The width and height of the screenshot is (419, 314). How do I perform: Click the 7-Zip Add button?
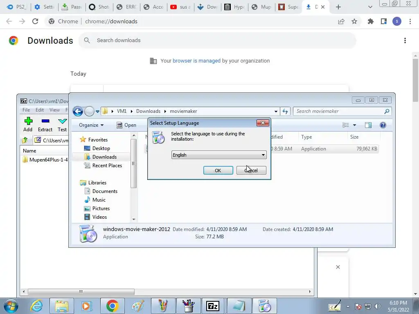coord(28,125)
